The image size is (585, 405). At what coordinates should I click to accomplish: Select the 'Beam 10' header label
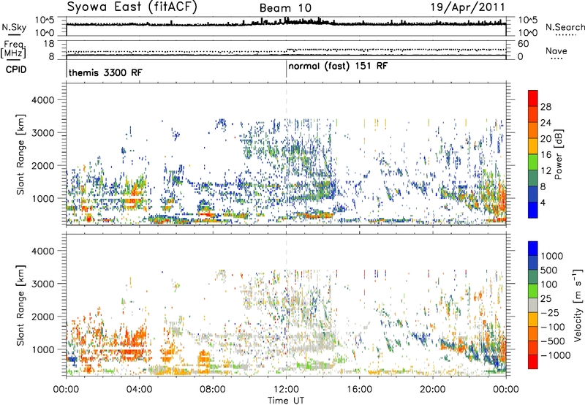tap(285, 8)
